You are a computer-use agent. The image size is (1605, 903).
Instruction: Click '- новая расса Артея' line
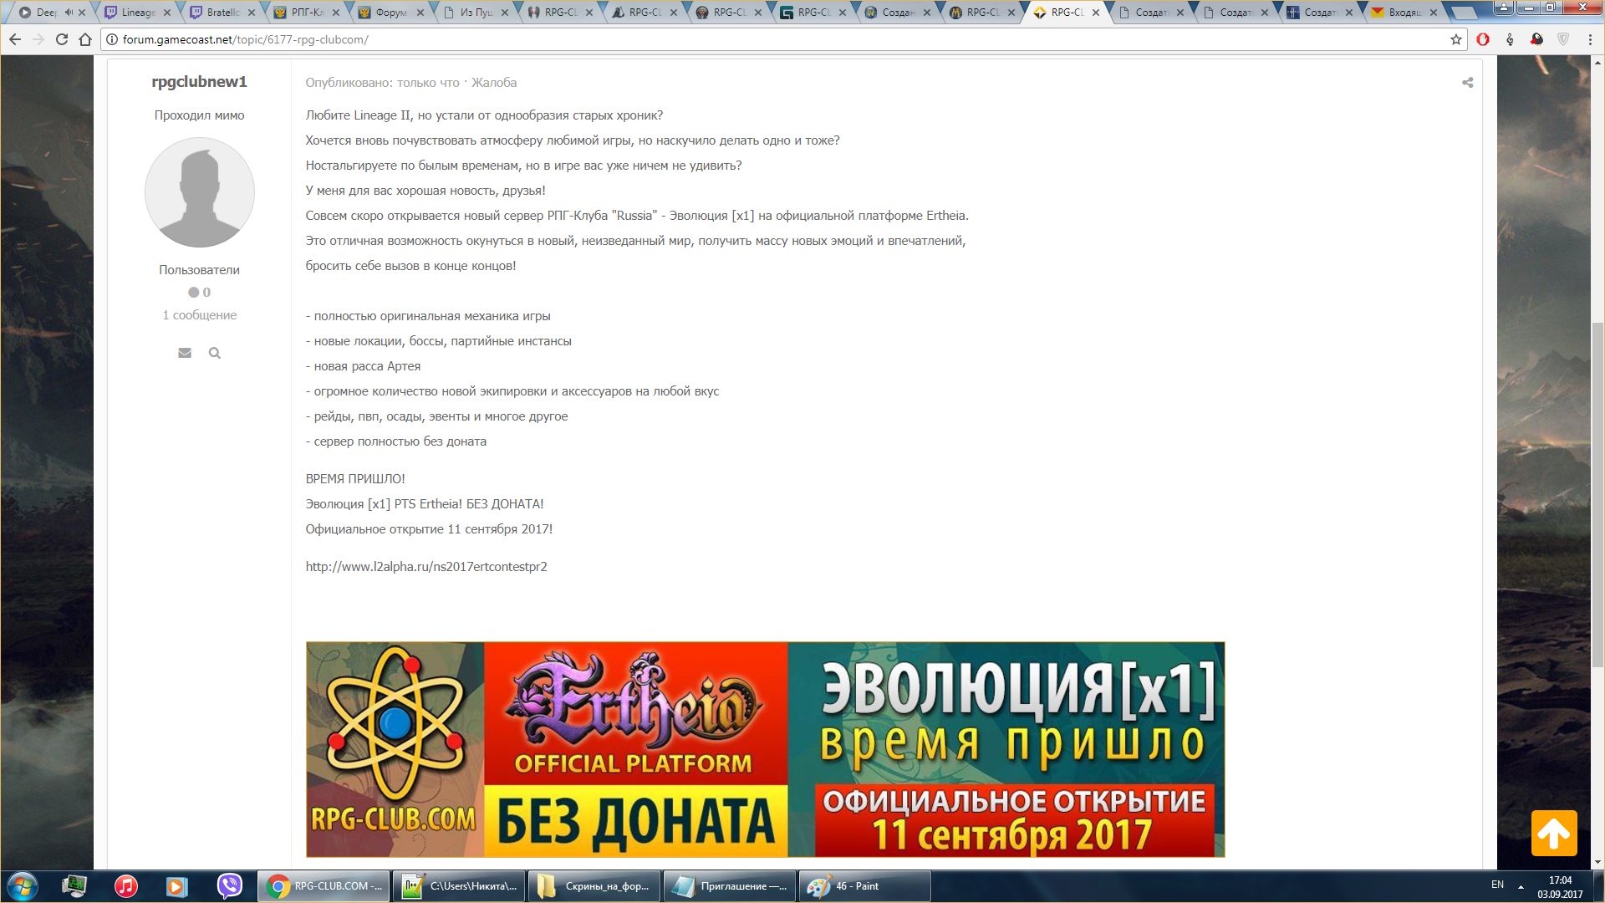[363, 366]
